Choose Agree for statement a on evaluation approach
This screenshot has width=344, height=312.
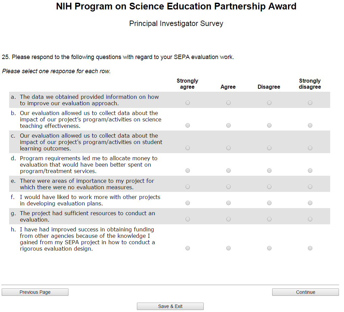[x=228, y=103]
